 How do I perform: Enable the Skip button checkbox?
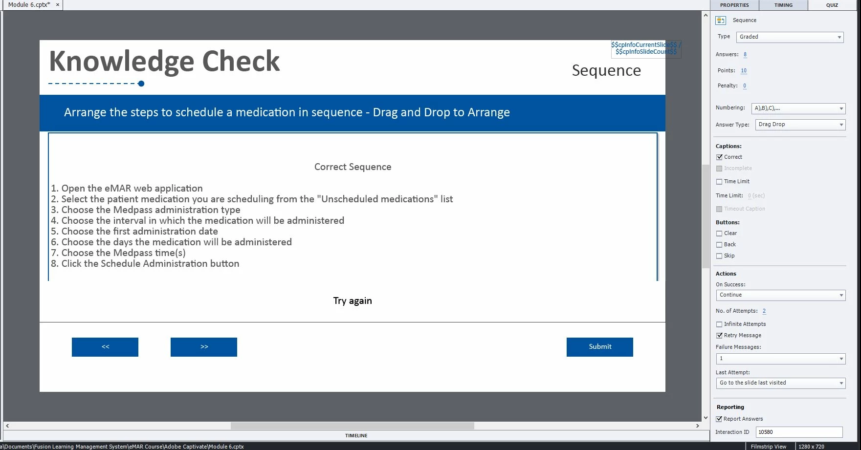click(x=719, y=256)
